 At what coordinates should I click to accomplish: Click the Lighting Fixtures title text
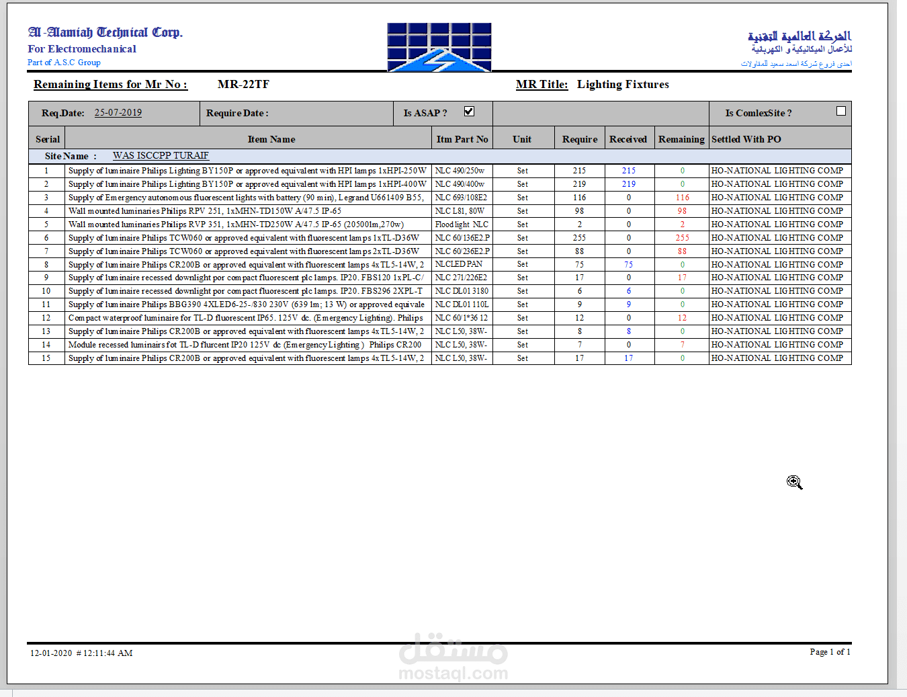click(623, 84)
